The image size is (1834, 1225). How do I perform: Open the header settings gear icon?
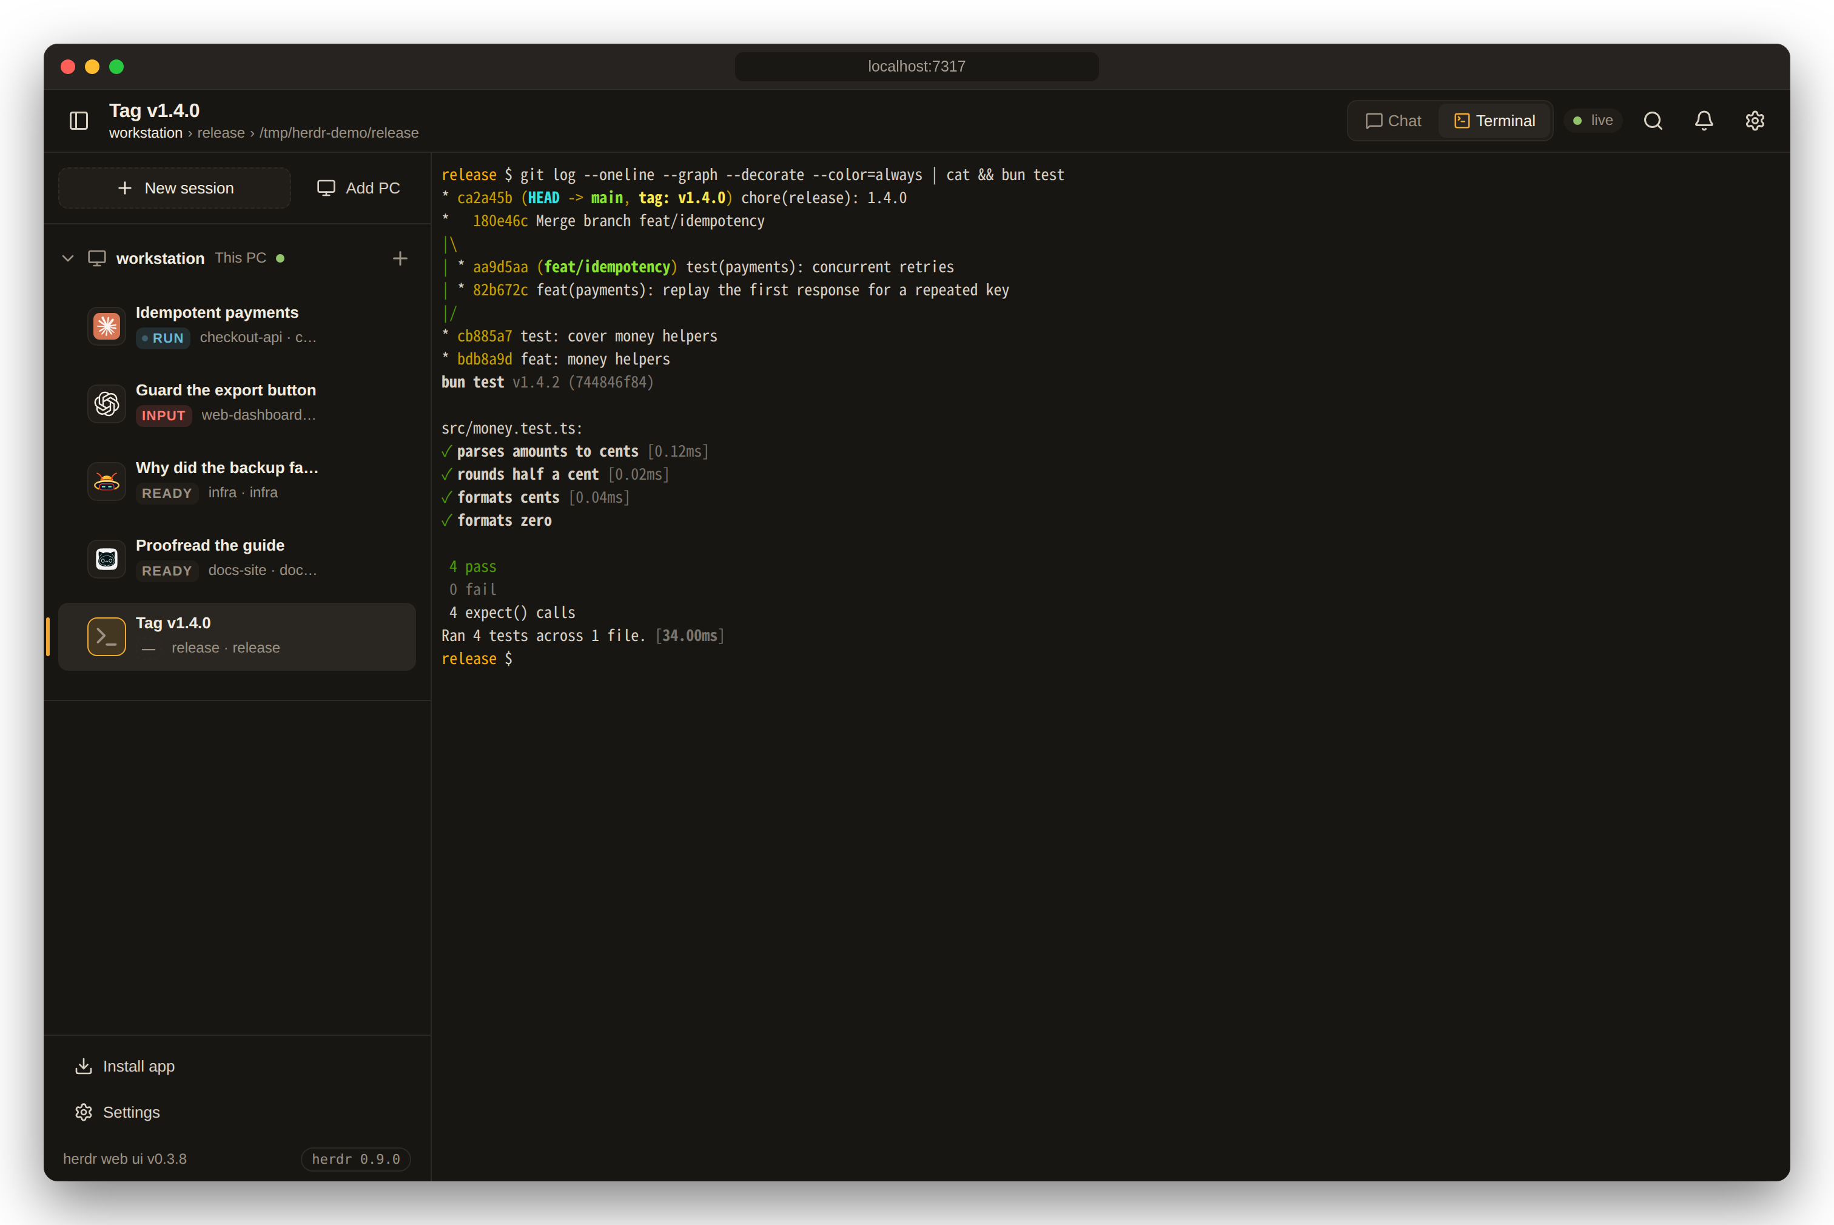point(1755,120)
